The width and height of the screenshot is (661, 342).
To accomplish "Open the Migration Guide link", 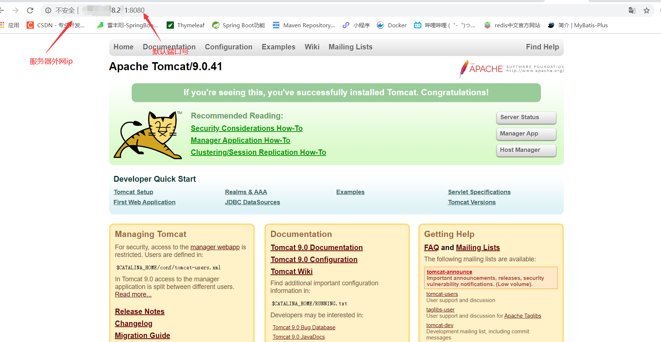I will tap(143, 335).
